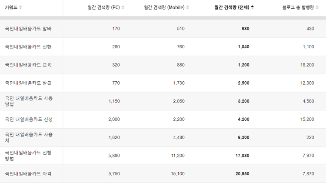This screenshot has width=326, height=183.
Task: Click Mobile search value 880
Action: click(x=181, y=65)
